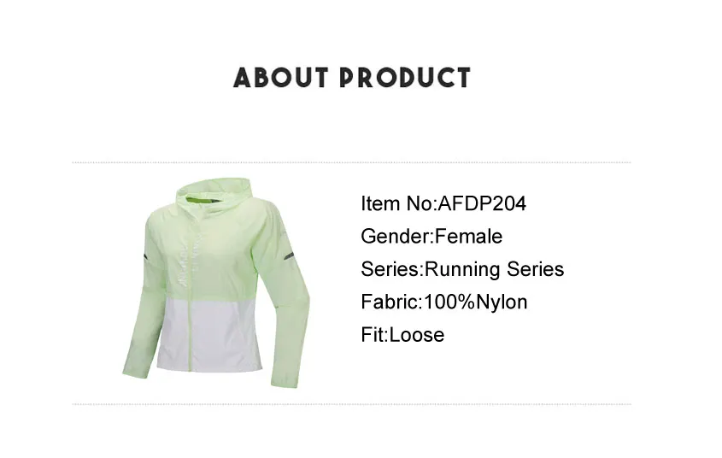Click the ABOUT PRODUCT heading
The height and width of the screenshot is (458, 722).
352,78
